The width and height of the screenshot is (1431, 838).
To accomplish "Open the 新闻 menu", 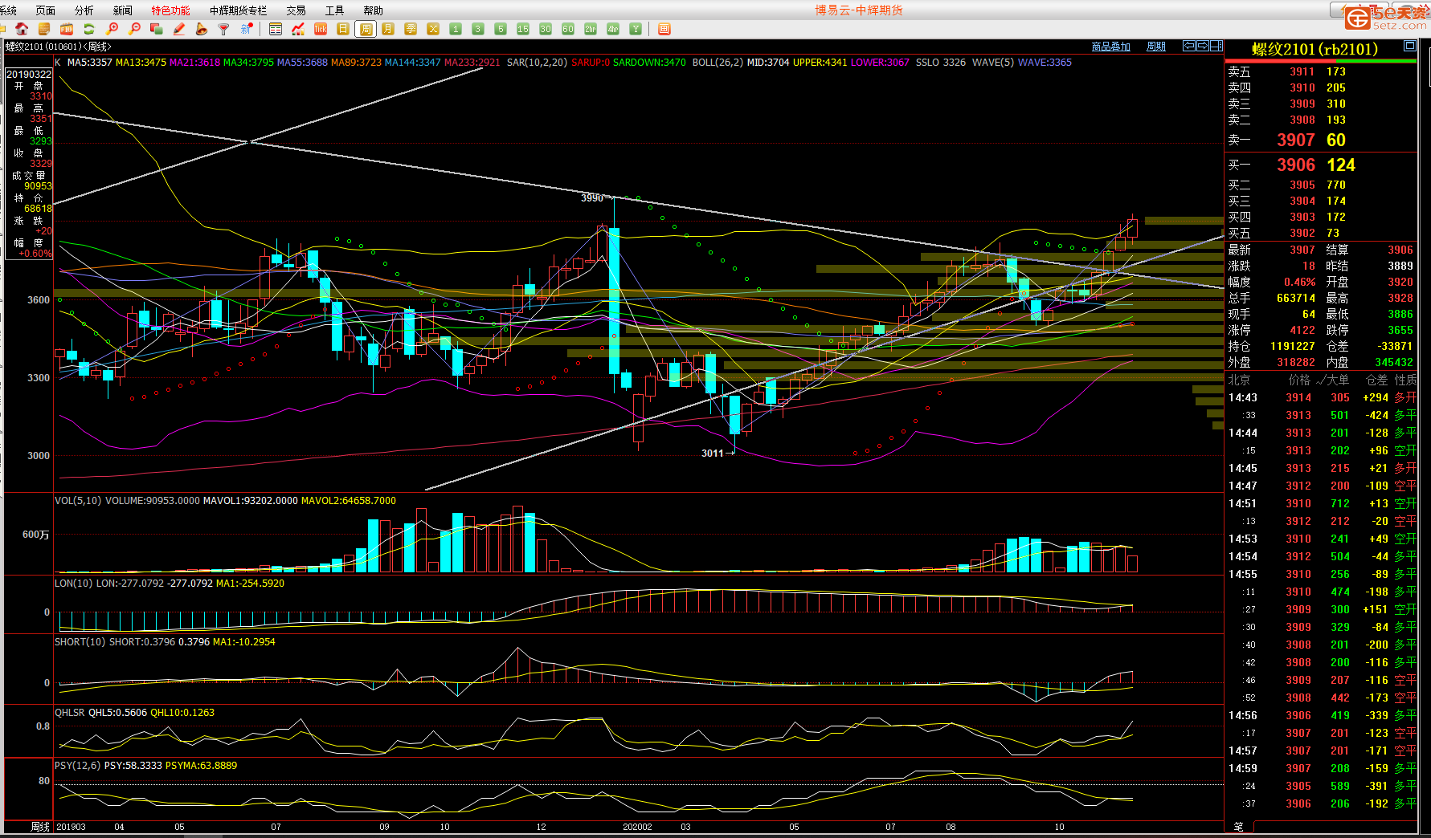I will tap(123, 10).
